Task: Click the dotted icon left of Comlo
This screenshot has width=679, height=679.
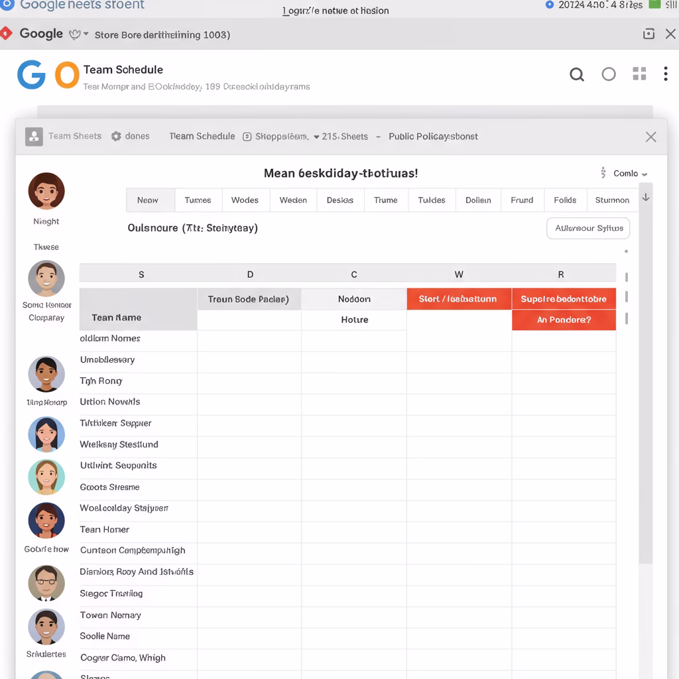Action: point(603,173)
